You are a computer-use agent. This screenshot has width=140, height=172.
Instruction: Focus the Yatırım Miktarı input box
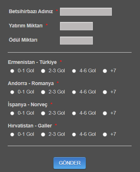pos(76,26)
